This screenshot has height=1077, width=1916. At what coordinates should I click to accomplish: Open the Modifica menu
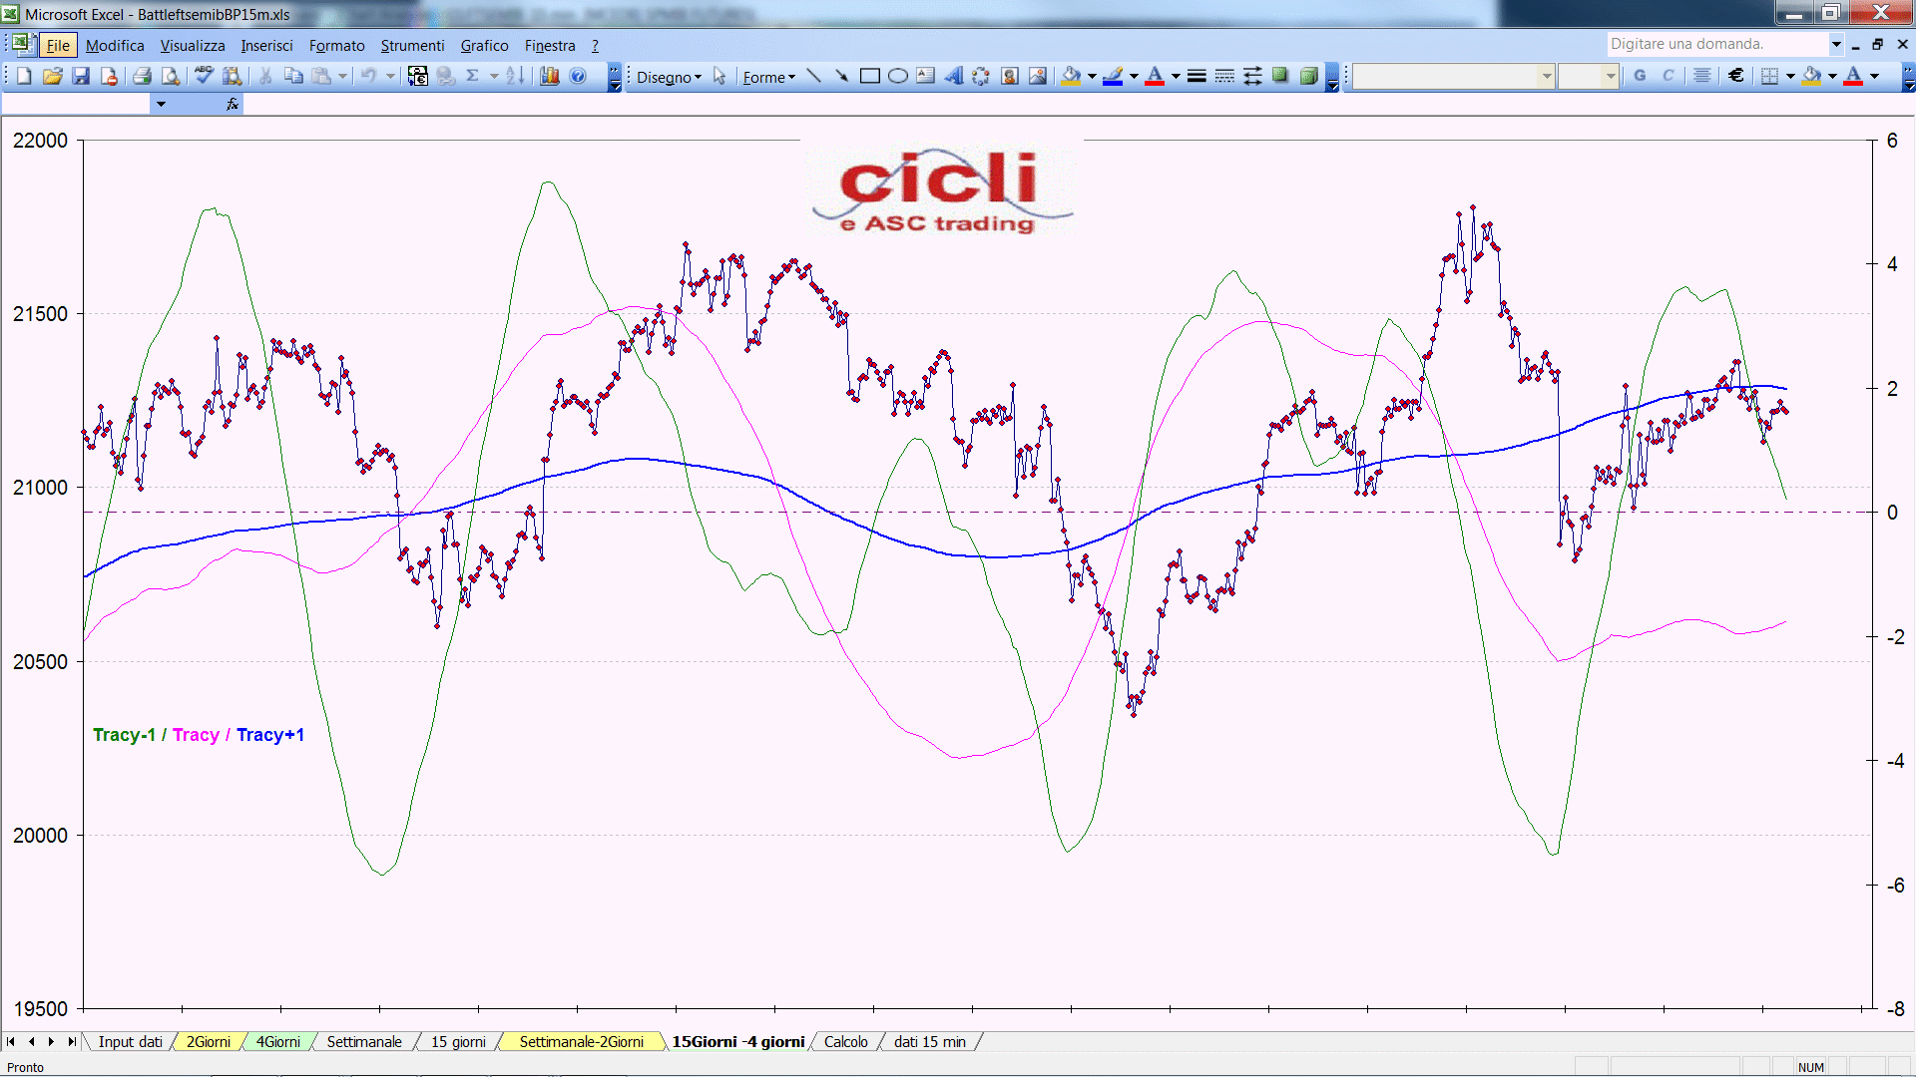[115, 45]
